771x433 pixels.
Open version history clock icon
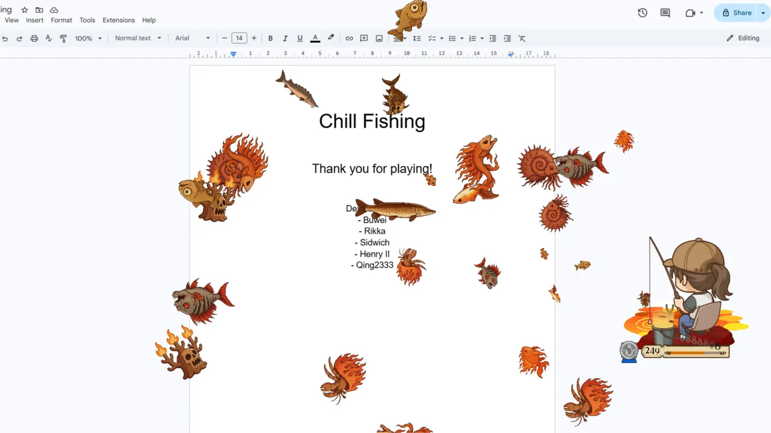click(x=643, y=13)
